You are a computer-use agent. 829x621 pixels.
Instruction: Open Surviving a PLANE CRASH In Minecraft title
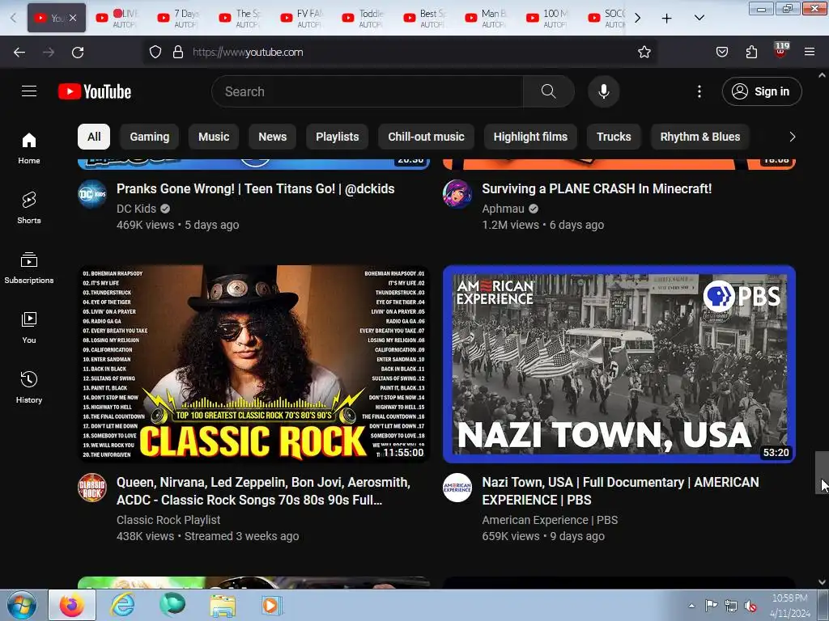(x=597, y=188)
